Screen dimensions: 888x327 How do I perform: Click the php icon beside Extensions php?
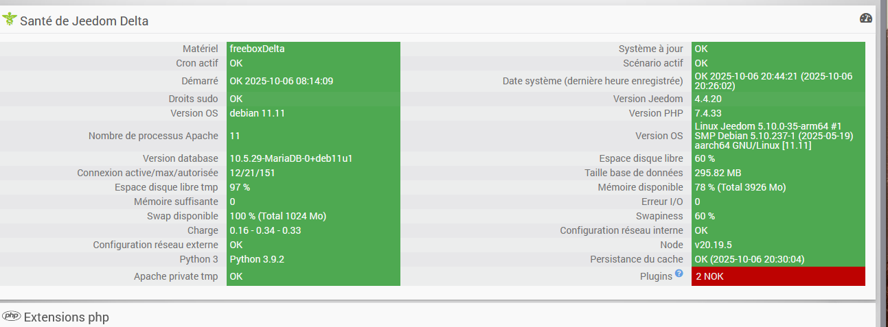coord(11,316)
